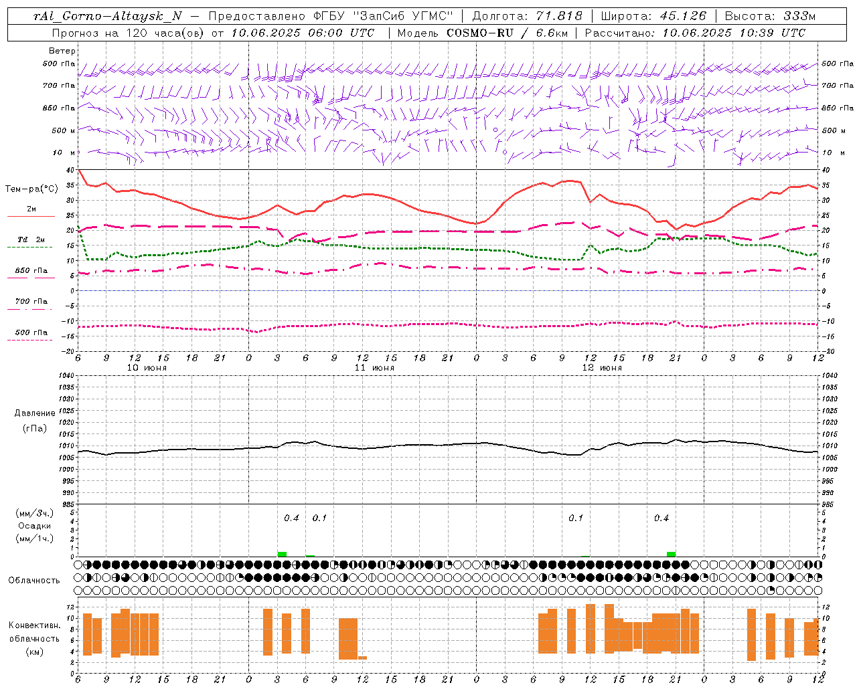Click the Td 2м dew point legend entry
The height and width of the screenshot is (685, 857).
(31, 239)
